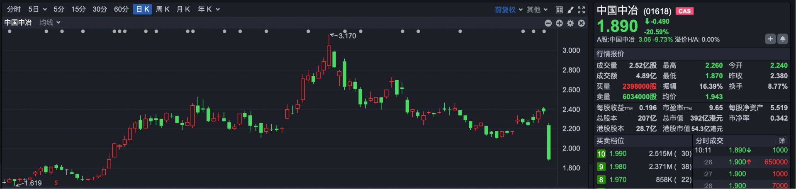Switch to the 分时 tab
The height and width of the screenshot is (189, 796).
(x=14, y=9)
